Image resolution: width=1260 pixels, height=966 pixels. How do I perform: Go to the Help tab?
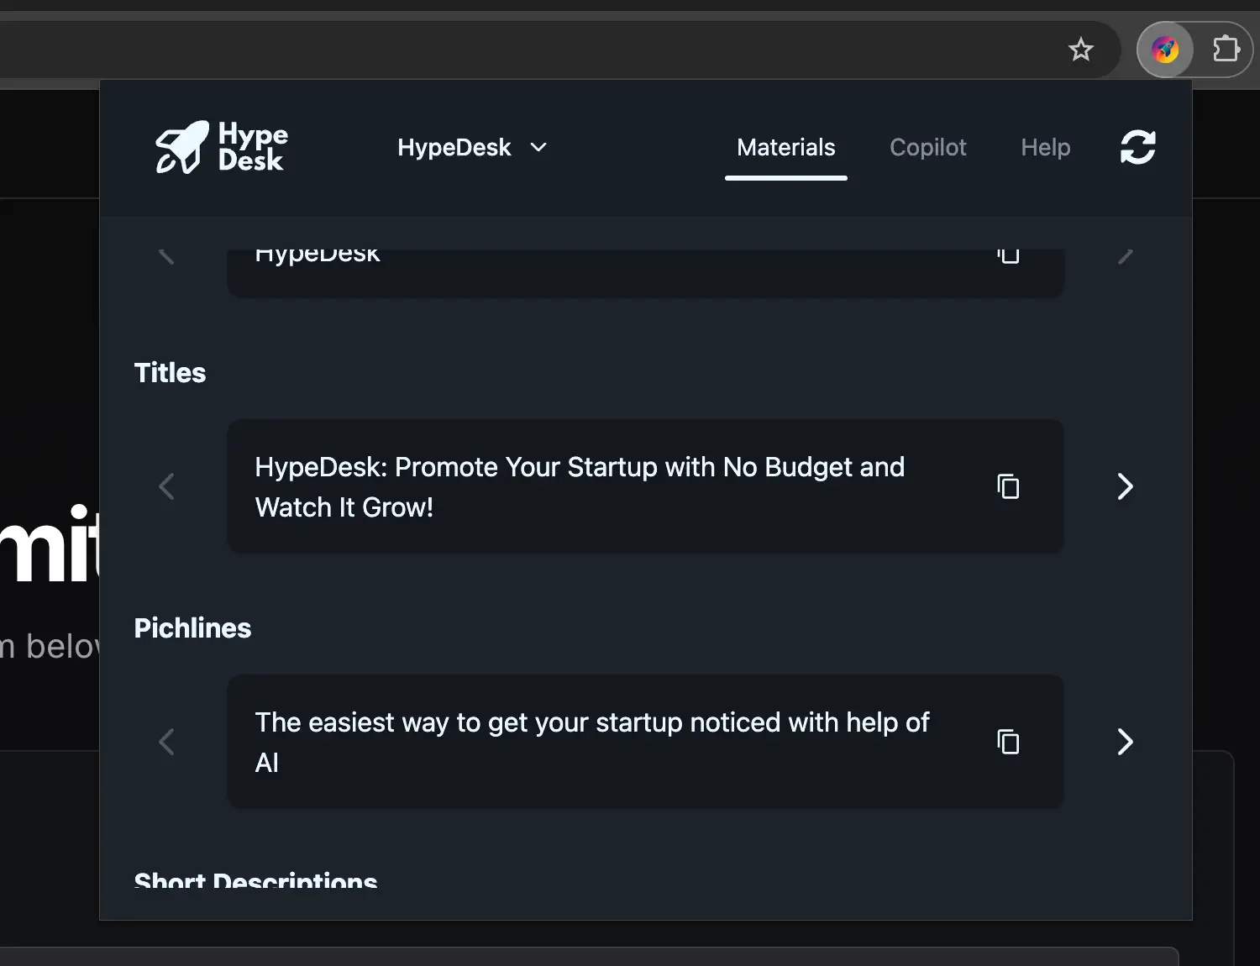(x=1045, y=148)
